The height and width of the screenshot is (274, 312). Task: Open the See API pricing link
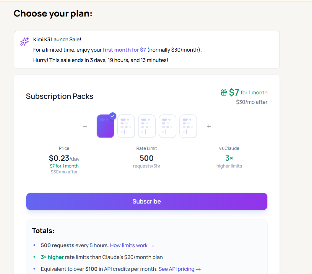click(179, 269)
